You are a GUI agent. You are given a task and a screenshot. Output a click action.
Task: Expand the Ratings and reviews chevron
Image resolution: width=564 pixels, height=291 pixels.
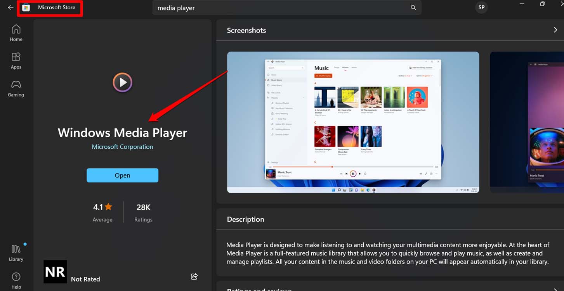pyautogui.click(x=555, y=289)
